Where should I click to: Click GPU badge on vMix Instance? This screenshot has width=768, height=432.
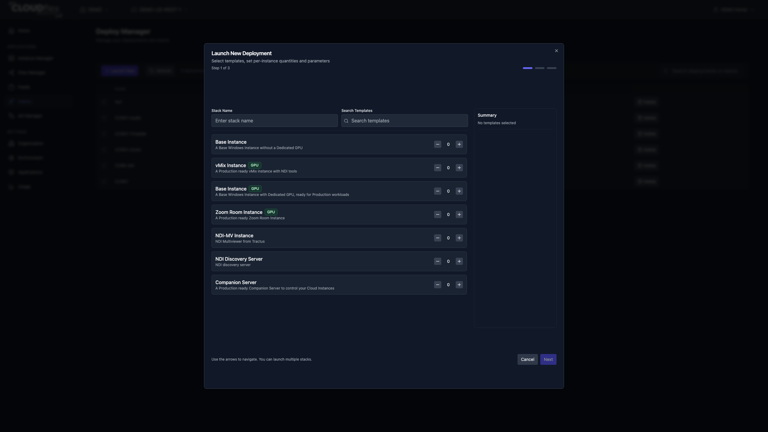(x=254, y=165)
